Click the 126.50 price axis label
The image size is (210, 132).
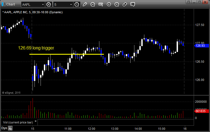pos(200,62)
